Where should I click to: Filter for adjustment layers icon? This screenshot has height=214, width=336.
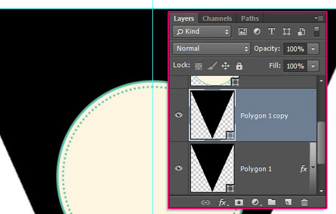tap(257, 32)
